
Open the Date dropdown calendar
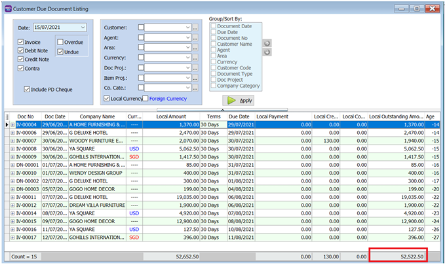tap(82, 27)
